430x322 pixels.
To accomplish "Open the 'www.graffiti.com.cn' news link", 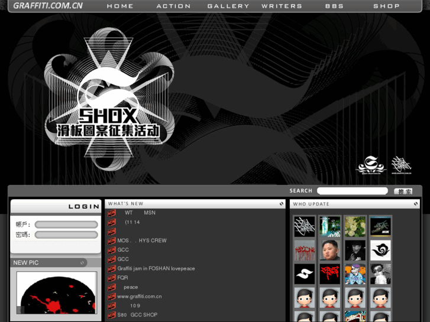I will pos(140,297).
